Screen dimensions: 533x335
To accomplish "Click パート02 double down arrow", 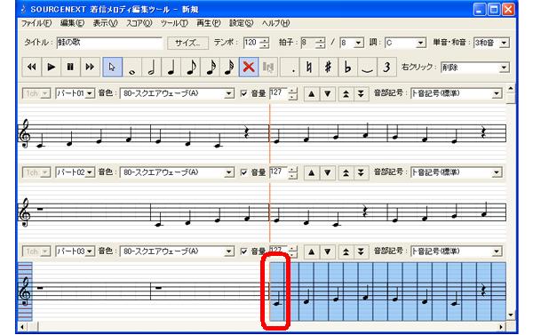I will [x=361, y=172].
